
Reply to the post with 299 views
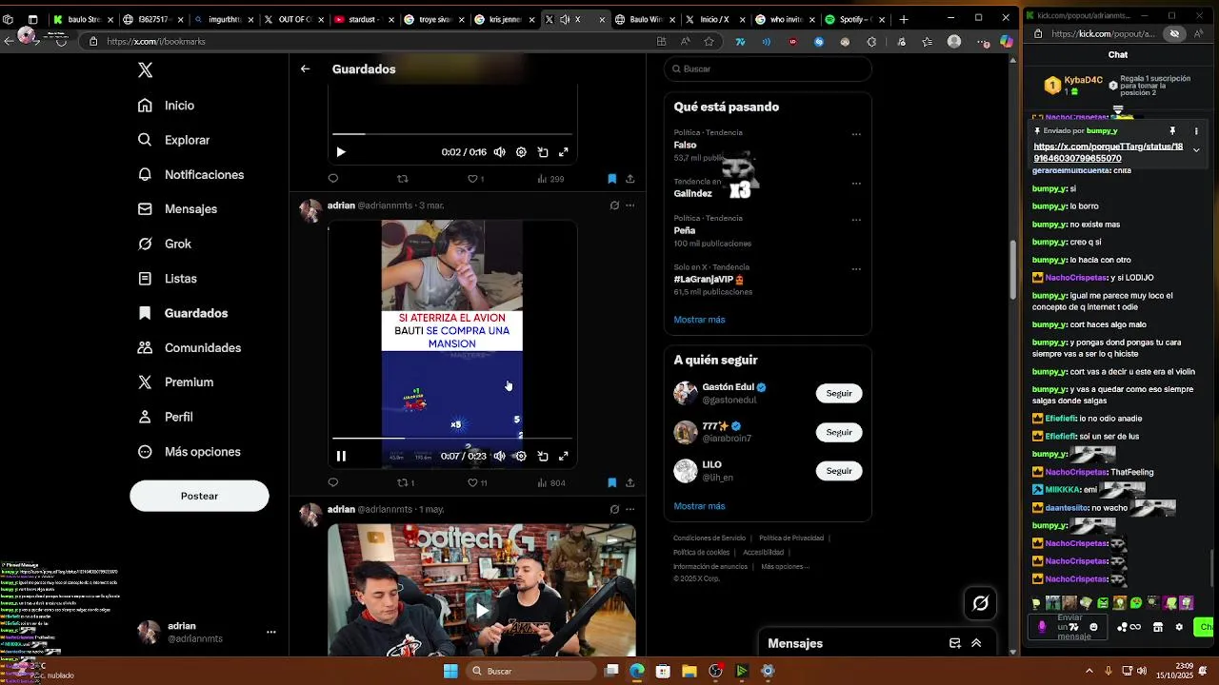click(x=332, y=178)
